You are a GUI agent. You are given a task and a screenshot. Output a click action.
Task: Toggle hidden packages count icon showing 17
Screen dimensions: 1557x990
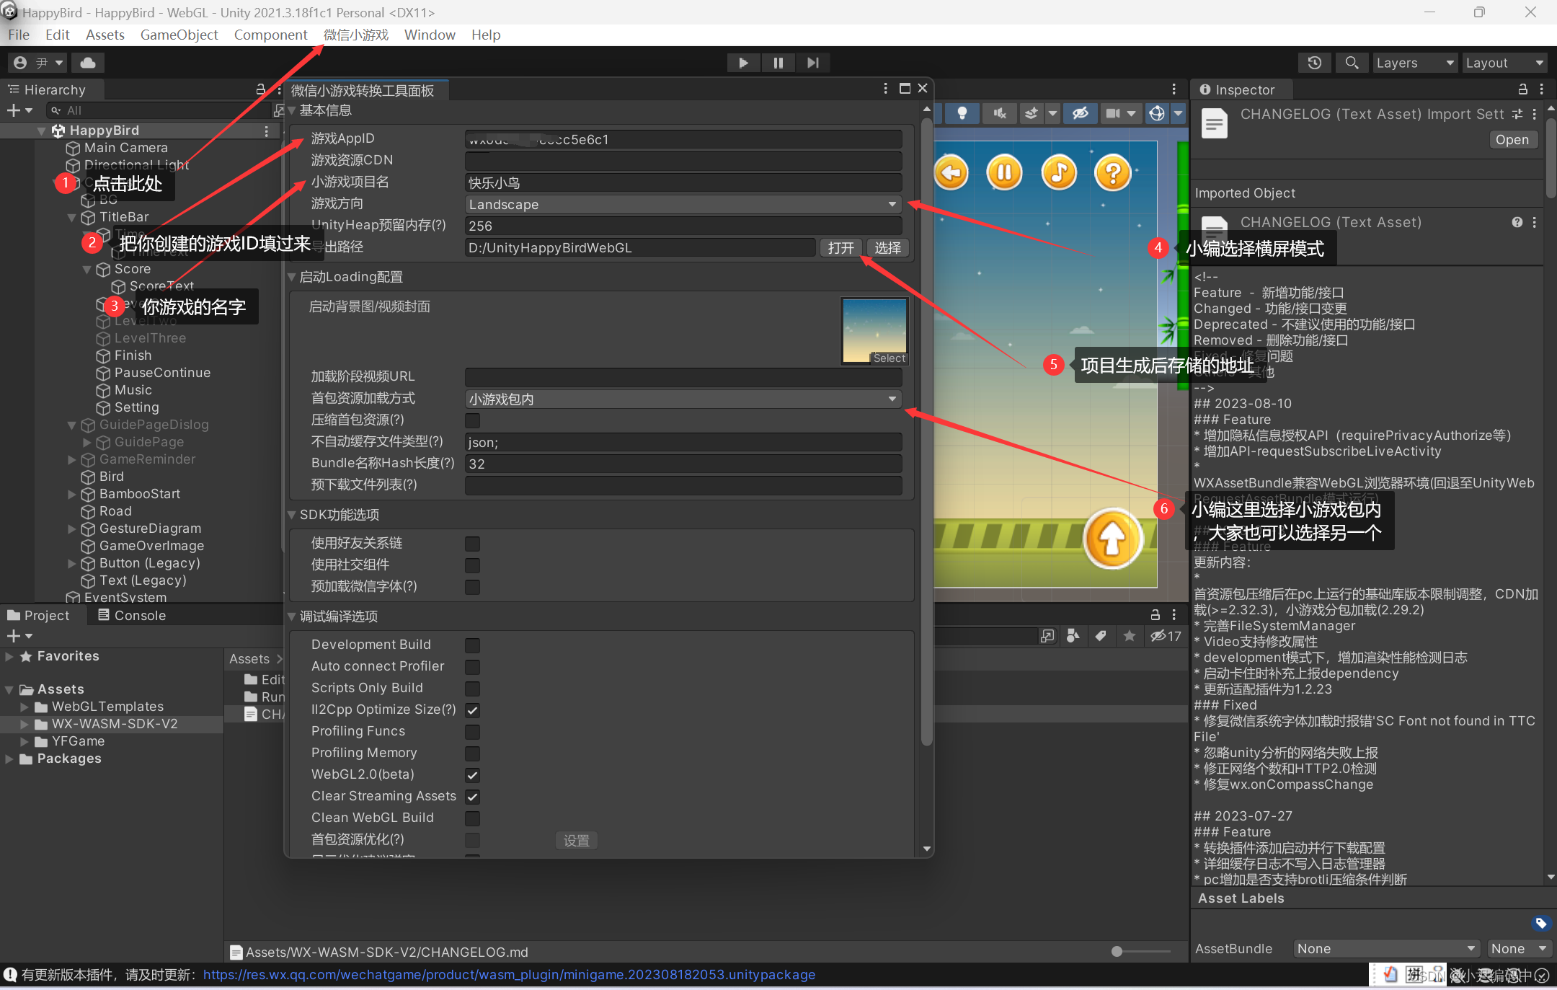1166,636
